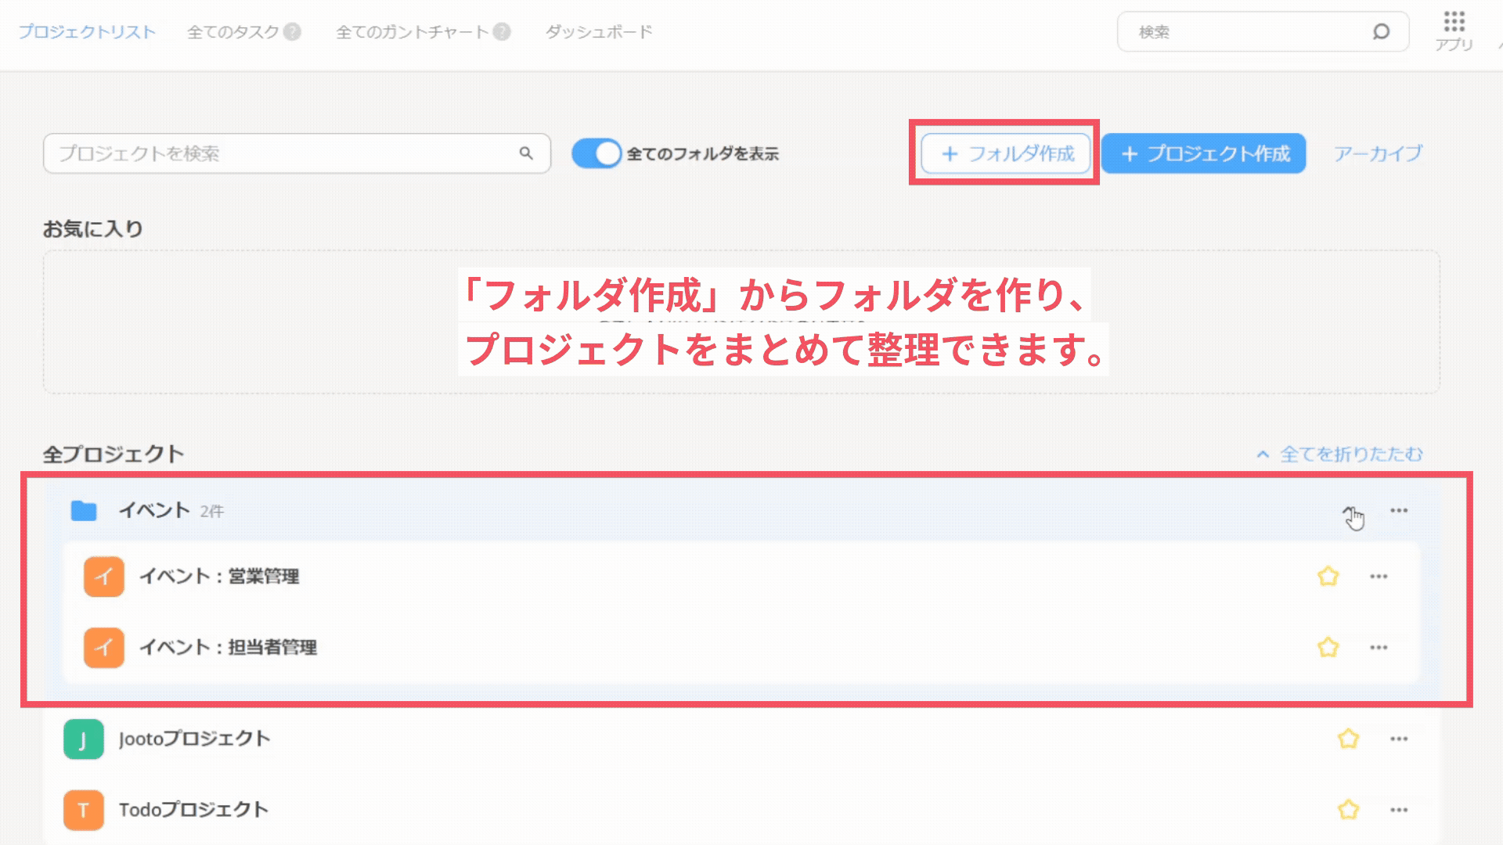The image size is (1503, 845).
Task: Click the magnifier in プロジェクトを検索 field
Action: [x=526, y=153]
